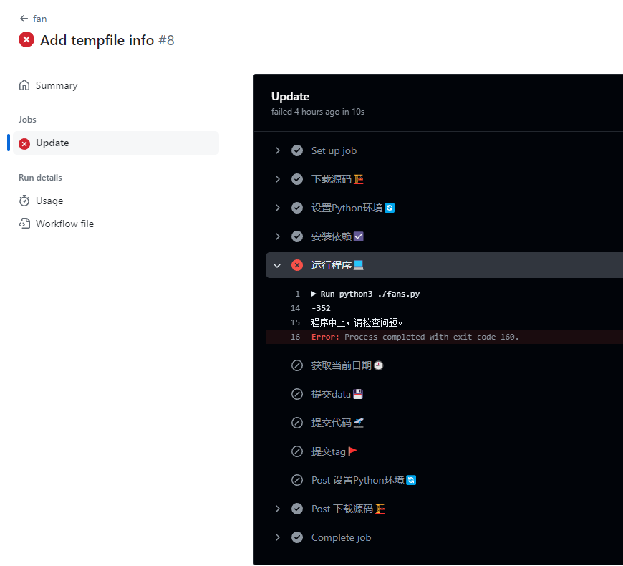Open the Workflow file link
The width and height of the screenshot is (623, 566).
pyautogui.click(x=64, y=224)
